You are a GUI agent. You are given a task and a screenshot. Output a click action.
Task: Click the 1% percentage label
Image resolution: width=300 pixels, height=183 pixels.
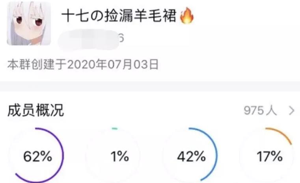tap(120, 157)
